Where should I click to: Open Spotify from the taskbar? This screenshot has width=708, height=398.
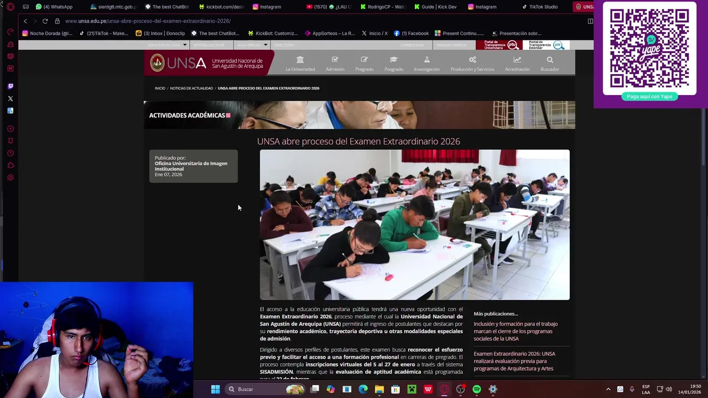[x=477, y=389]
